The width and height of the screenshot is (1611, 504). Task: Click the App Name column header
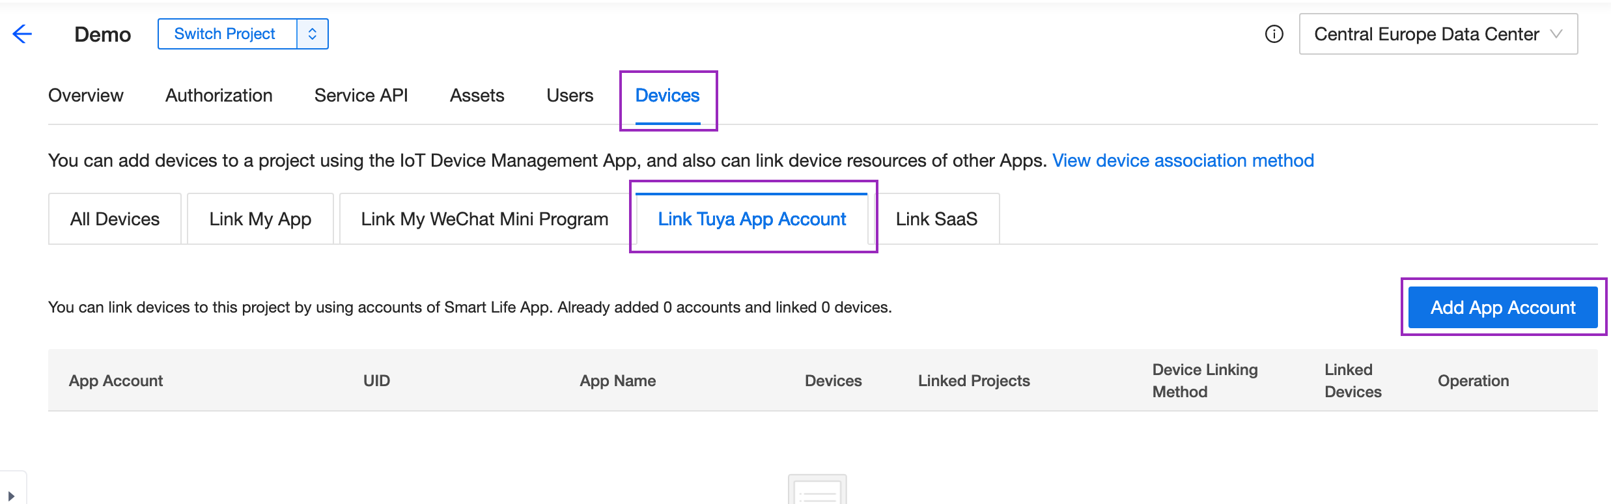pyautogui.click(x=618, y=381)
